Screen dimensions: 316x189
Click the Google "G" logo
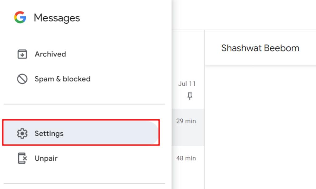click(x=20, y=18)
